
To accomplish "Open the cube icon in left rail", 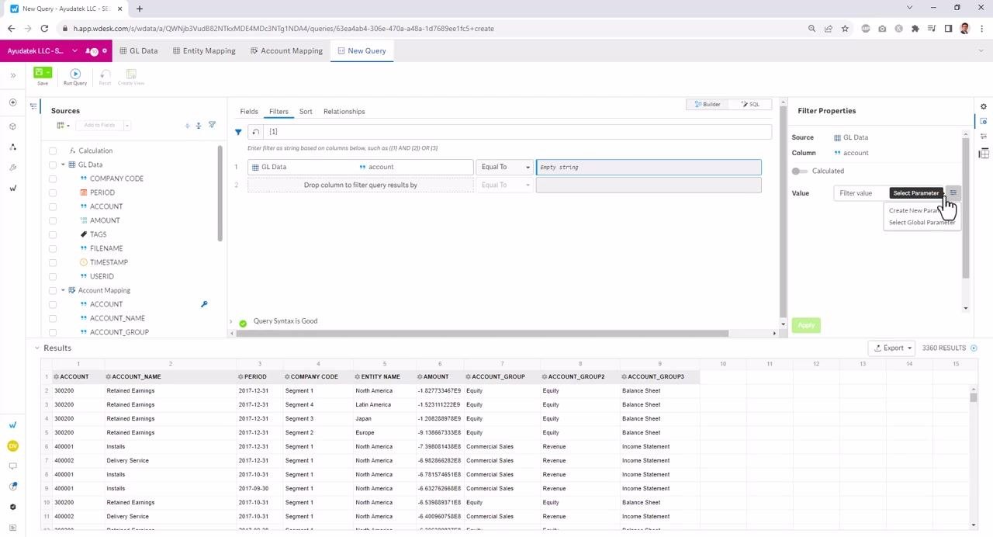I will [x=12, y=126].
